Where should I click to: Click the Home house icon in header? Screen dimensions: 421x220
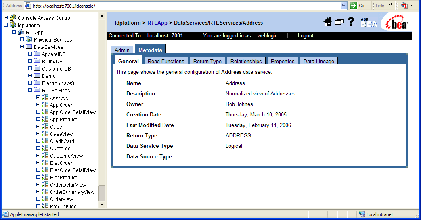coord(327,22)
